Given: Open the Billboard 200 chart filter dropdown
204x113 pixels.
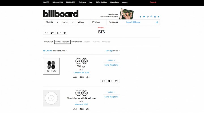Looking at the screenshot, I should point(59,51).
